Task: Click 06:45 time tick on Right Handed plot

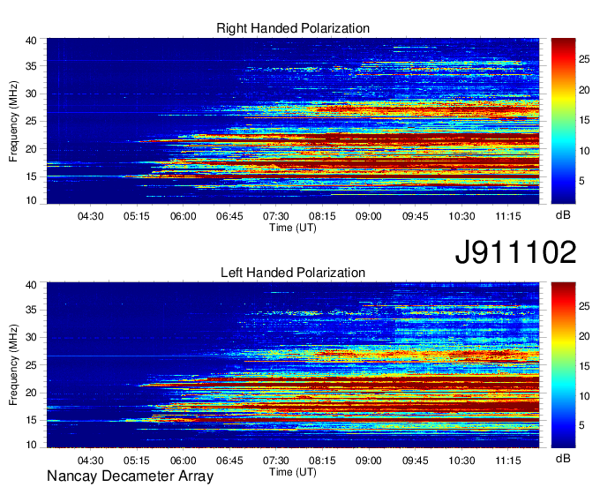Action: click(229, 216)
